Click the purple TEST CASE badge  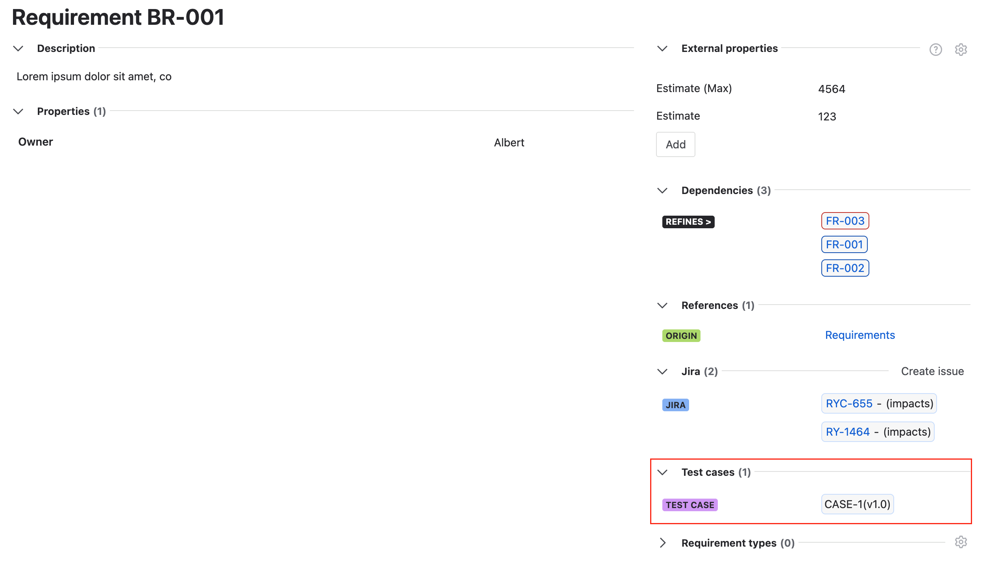click(689, 505)
